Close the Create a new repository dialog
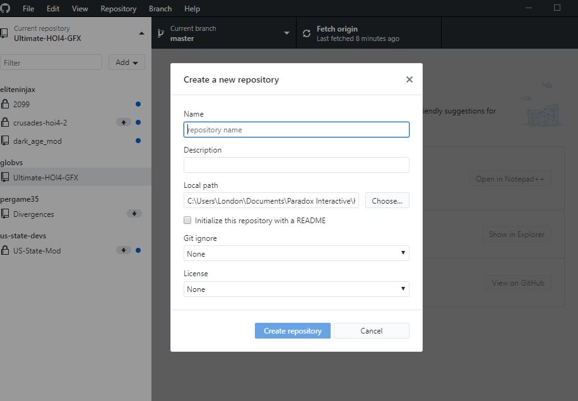This screenshot has height=401, width=578. coord(410,79)
